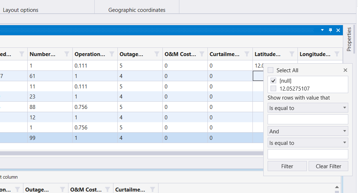Open filter for the Operation column
Screen dimensions: 358x193
point(112,54)
